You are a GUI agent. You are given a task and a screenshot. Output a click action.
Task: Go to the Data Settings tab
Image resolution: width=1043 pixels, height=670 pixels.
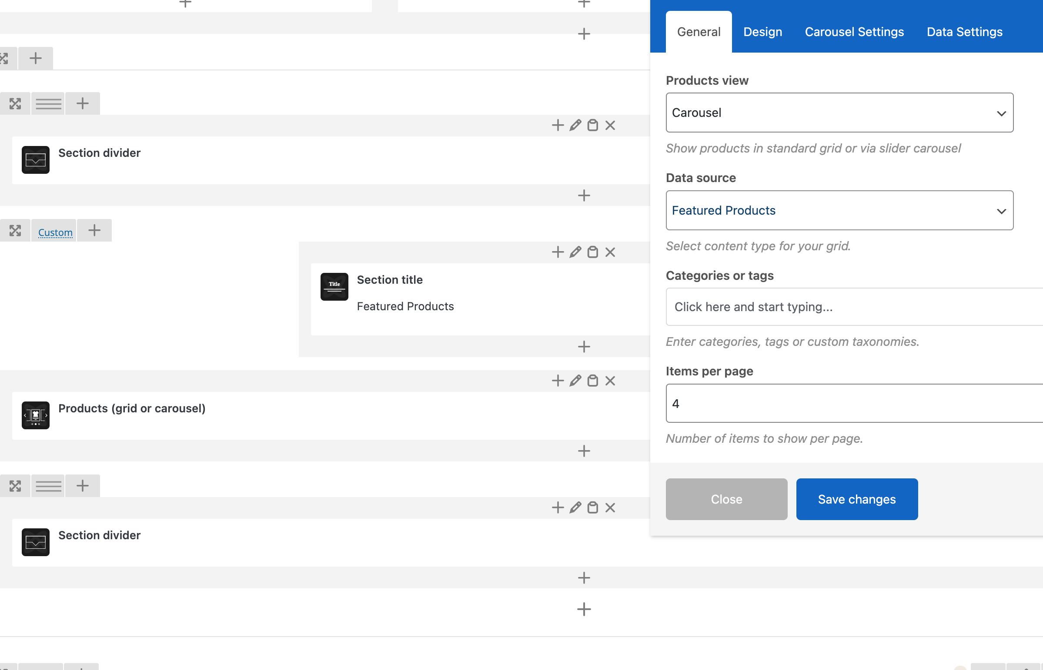(x=964, y=32)
